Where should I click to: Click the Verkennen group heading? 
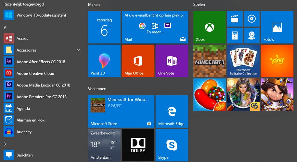(97, 89)
